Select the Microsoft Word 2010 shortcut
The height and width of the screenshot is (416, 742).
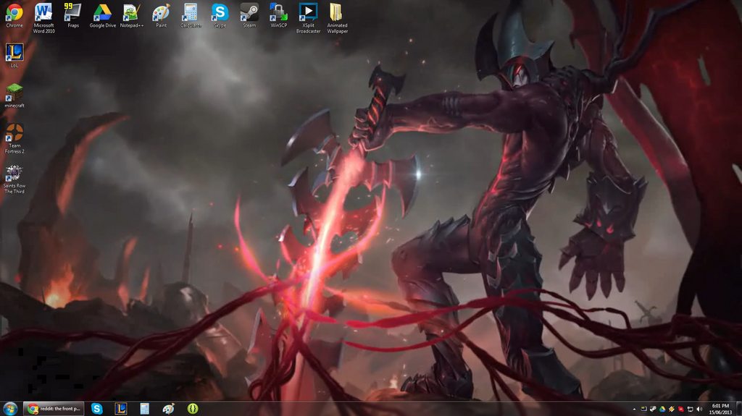(44, 12)
